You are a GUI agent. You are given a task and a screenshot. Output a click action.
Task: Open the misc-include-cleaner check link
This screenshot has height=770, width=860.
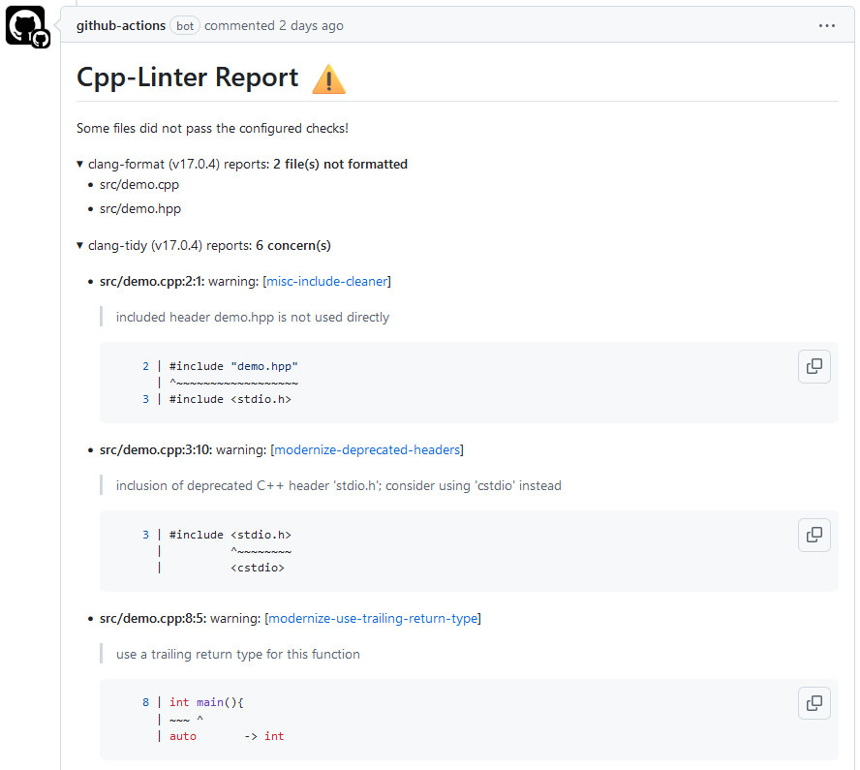coord(326,282)
